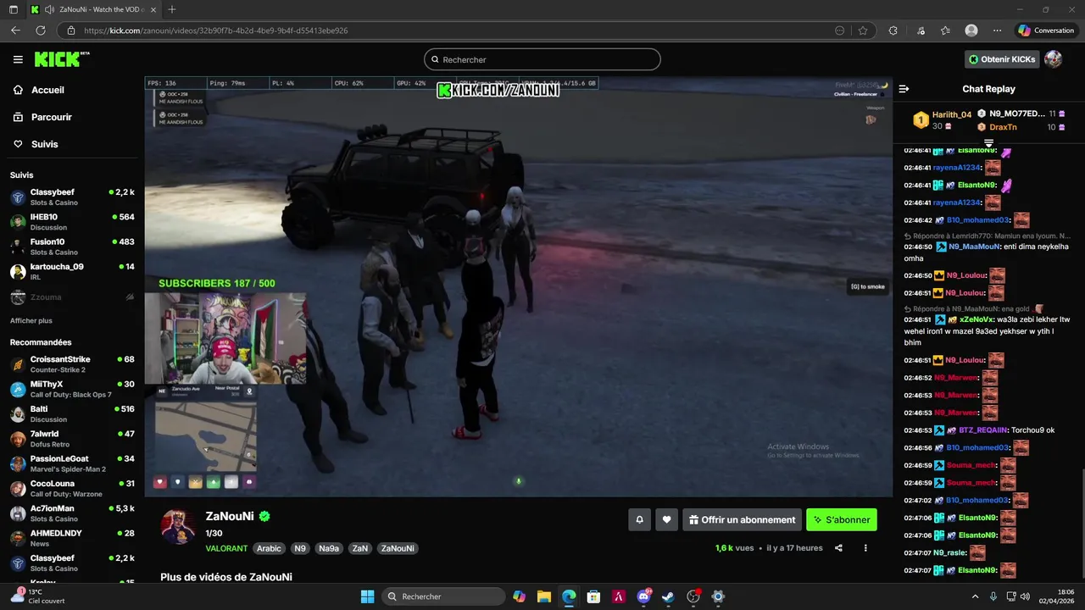Click browser back arrow
Screen dimensions: 1085x610
[x=15, y=30]
